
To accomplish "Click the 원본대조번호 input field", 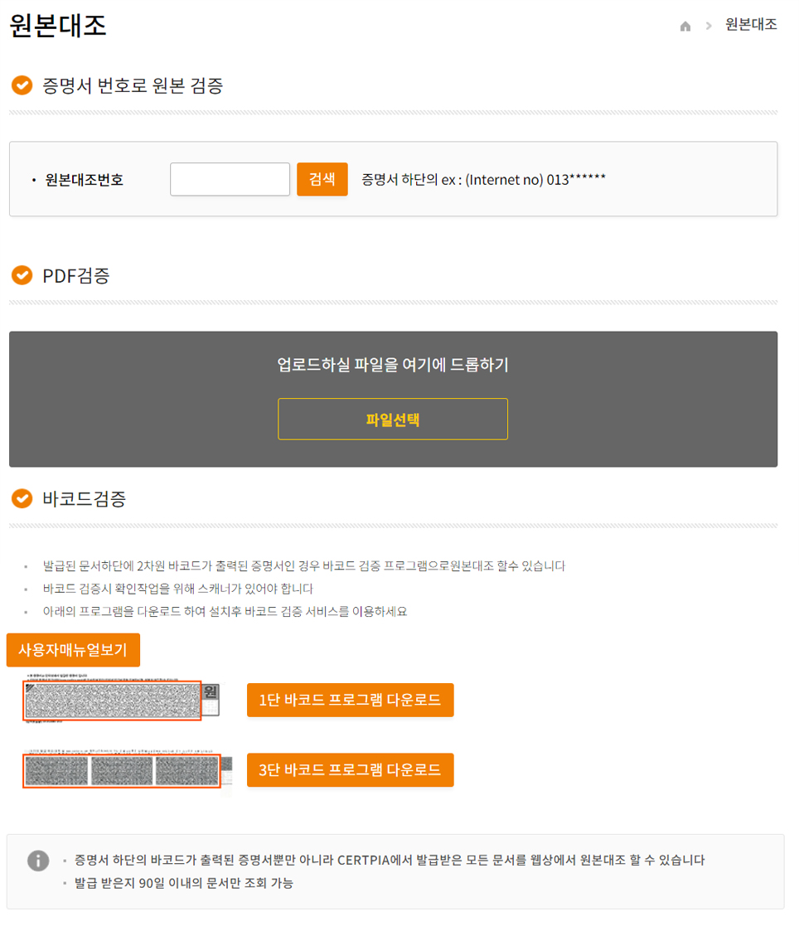I will [x=230, y=179].
